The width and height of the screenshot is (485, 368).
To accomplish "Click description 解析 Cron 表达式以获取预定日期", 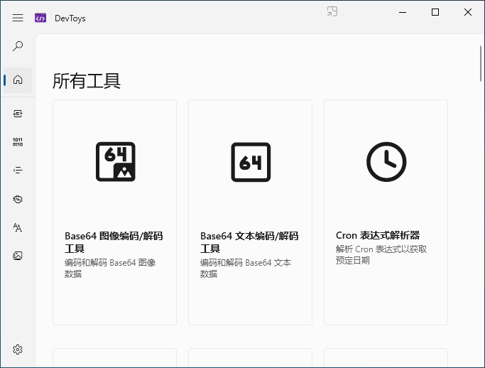I will [381, 255].
